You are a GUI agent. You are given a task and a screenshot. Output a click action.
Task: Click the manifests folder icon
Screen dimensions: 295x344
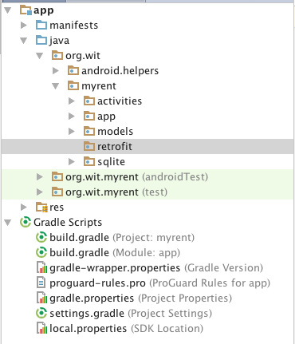(41, 25)
